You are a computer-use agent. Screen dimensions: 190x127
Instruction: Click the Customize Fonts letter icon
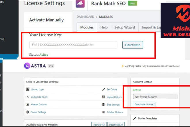[28, 97]
